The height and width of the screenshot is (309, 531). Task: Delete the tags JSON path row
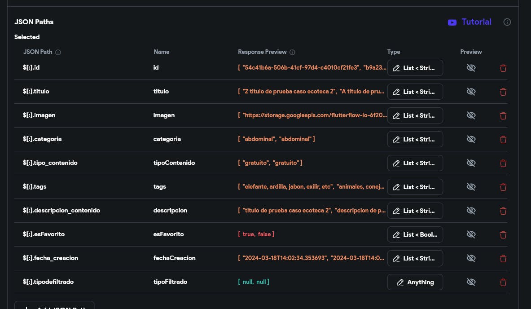[503, 187]
